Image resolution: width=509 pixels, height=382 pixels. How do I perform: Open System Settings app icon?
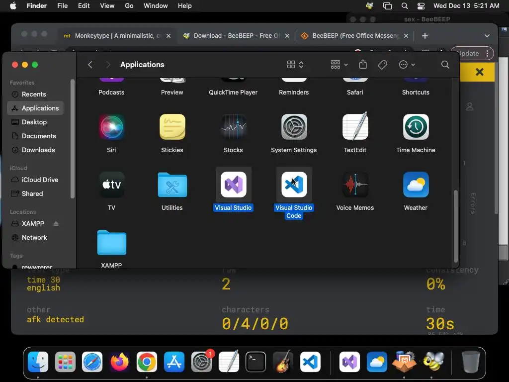click(294, 127)
